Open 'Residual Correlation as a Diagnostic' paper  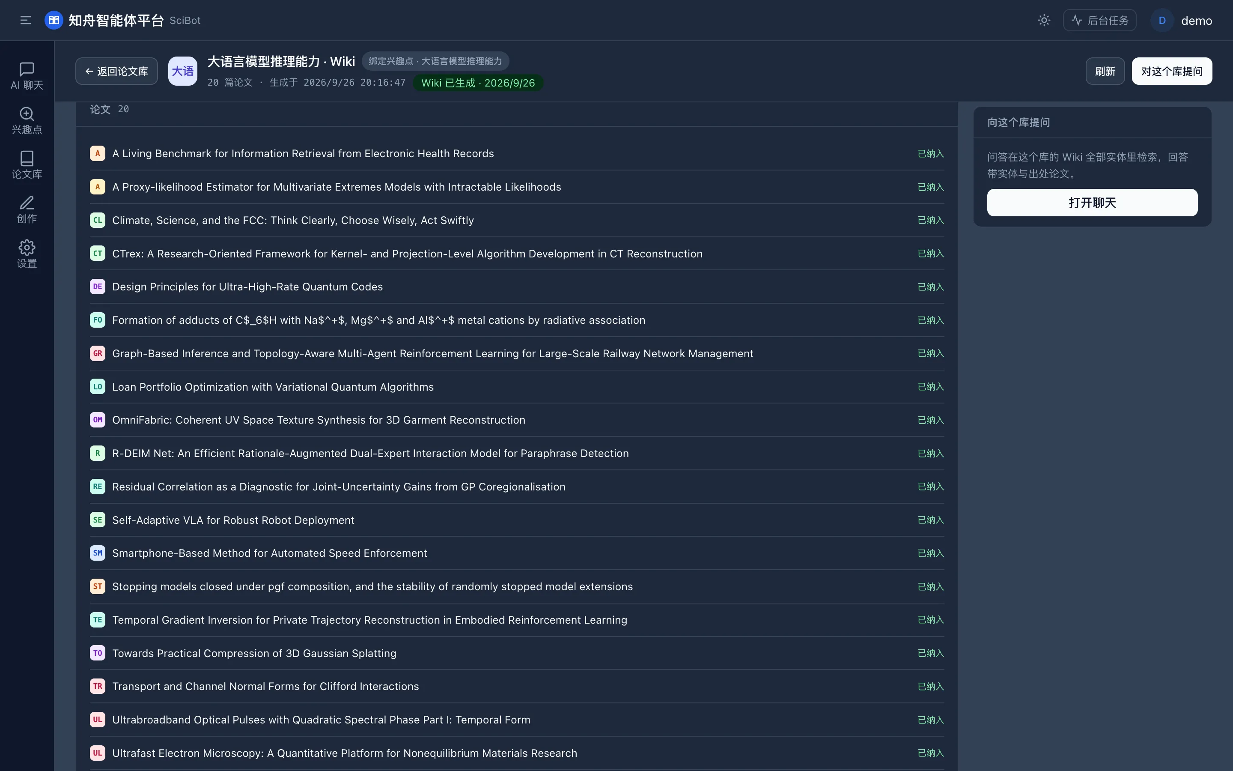[517, 487]
